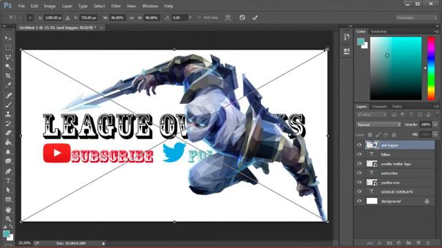Select the Paint Bucket tool

(8, 143)
